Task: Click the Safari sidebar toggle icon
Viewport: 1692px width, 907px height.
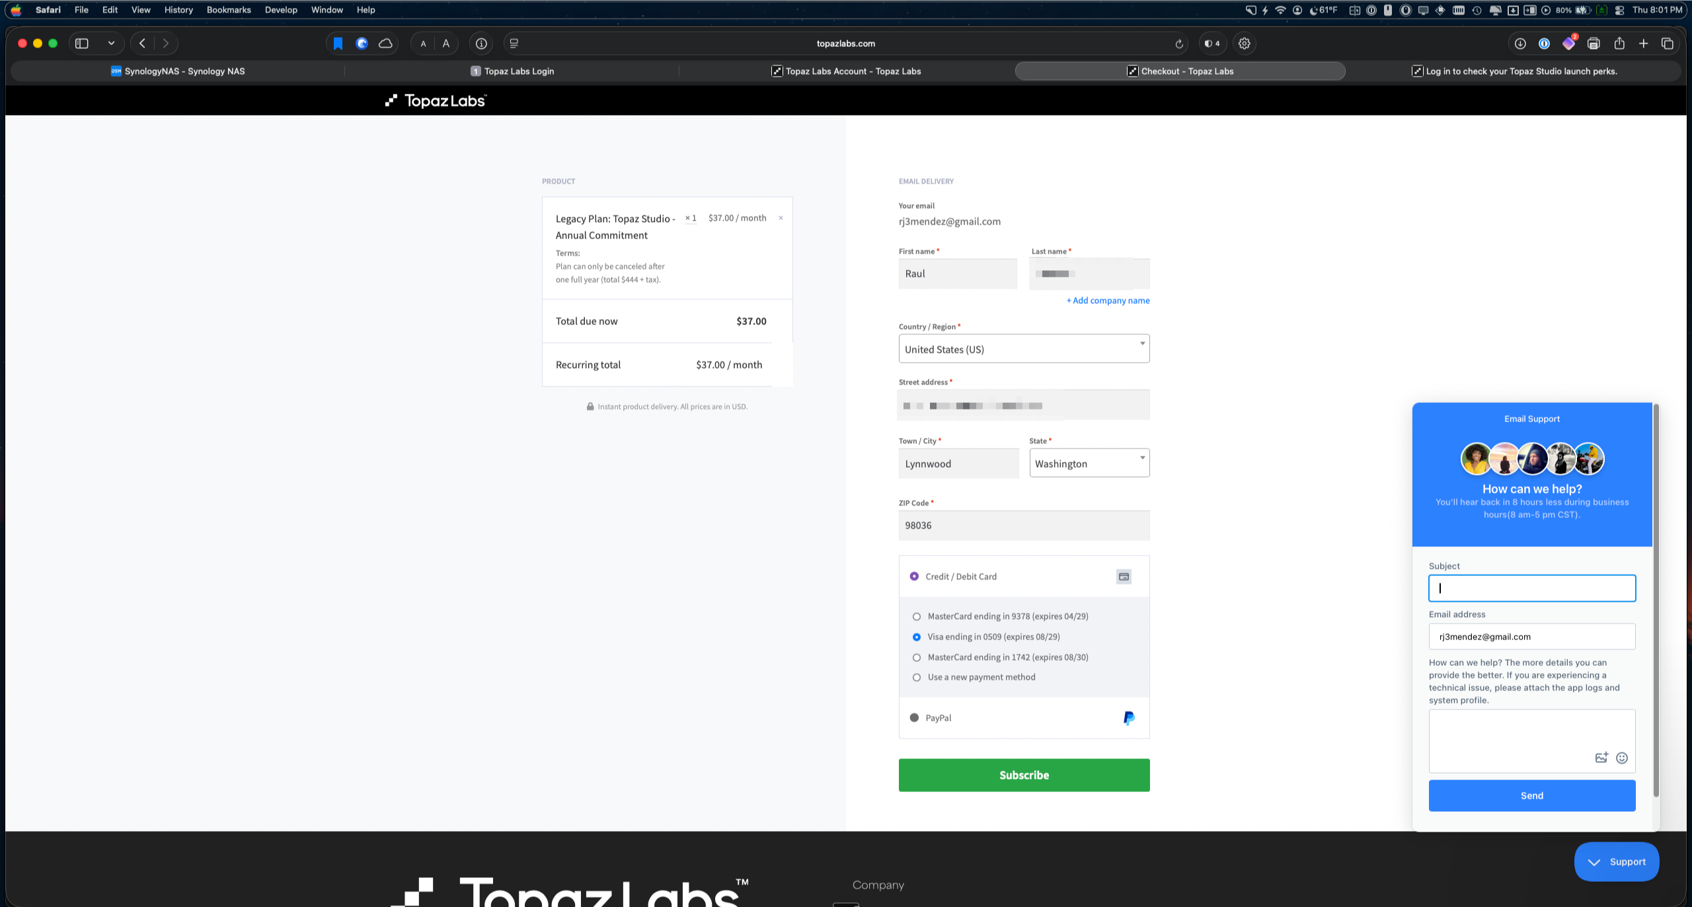Action: (x=82, y=44)
